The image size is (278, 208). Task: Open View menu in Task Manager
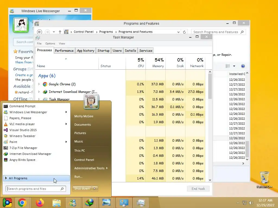coord(62,44)
